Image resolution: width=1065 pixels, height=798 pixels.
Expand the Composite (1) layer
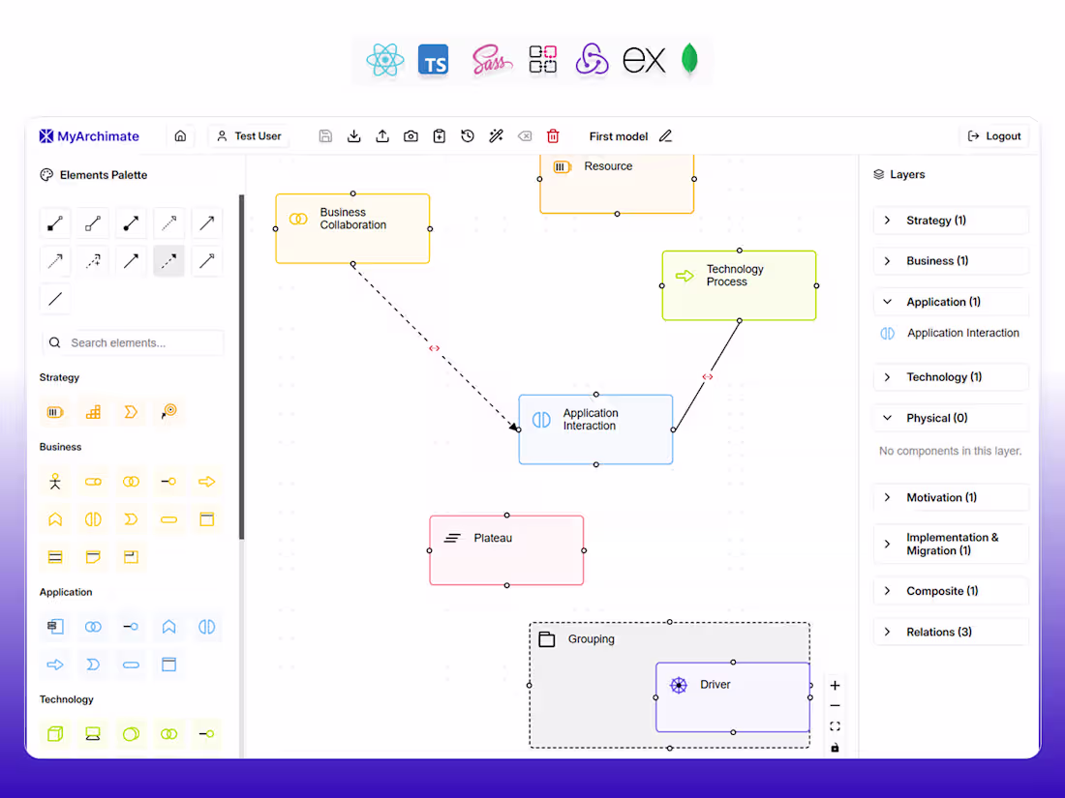tap(951, 591)
